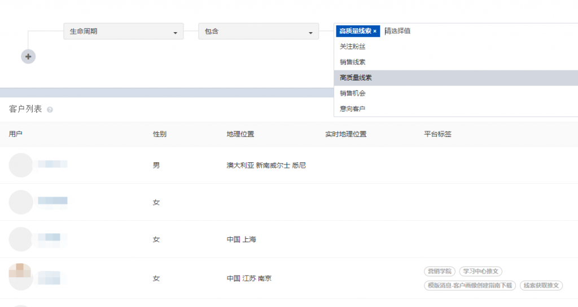Open the 生命周期 dropdown
This screenshot has width=578, height=307.
pos(123,32)
